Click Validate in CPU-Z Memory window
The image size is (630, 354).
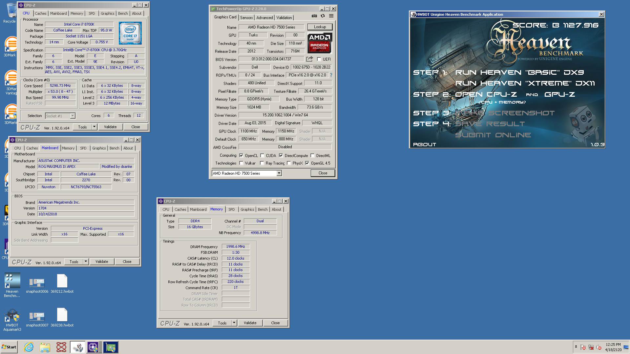click(250, 323)
